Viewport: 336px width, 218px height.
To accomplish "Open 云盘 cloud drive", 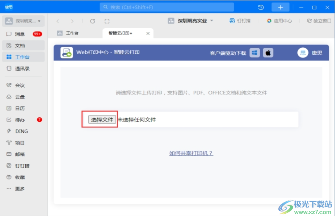I will coord(23,97).
